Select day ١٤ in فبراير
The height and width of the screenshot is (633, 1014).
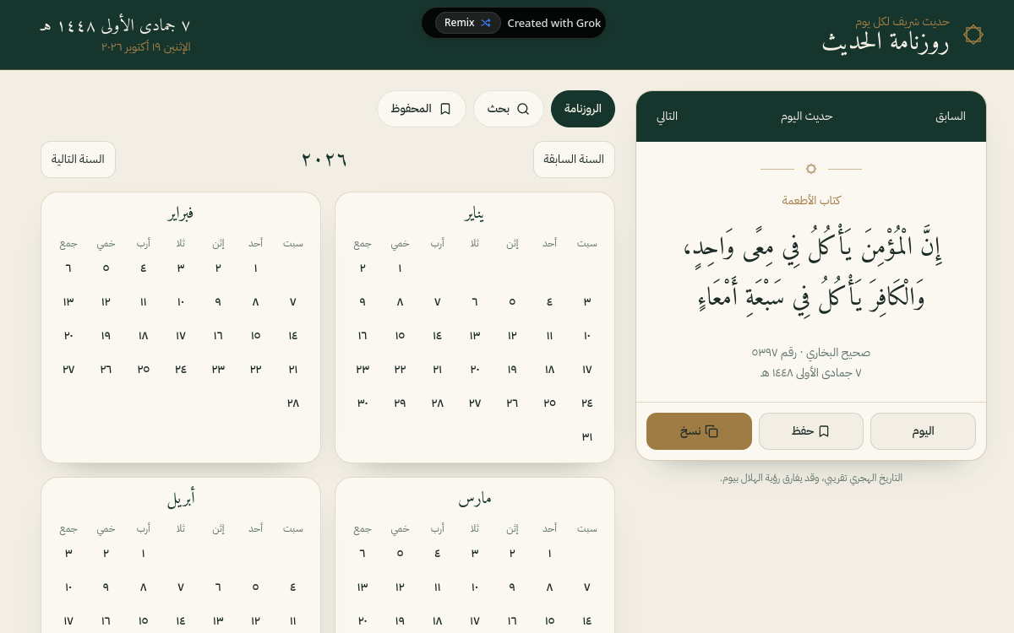pos(293,336)
